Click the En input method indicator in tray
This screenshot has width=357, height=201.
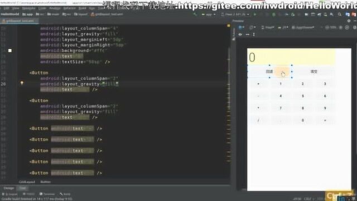tap(341, 199)
